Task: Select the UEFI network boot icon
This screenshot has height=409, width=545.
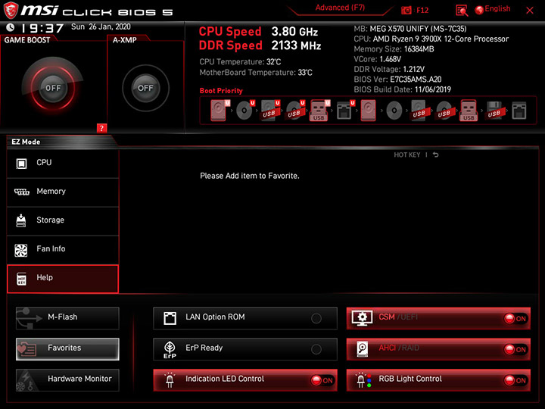Action: pyautogui.click(x=345, y=111)
